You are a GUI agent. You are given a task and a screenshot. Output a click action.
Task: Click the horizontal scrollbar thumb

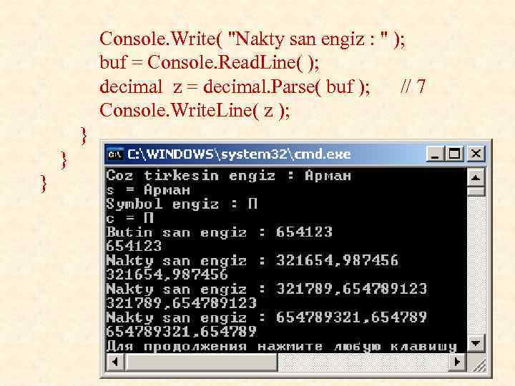tap(201, 362)
